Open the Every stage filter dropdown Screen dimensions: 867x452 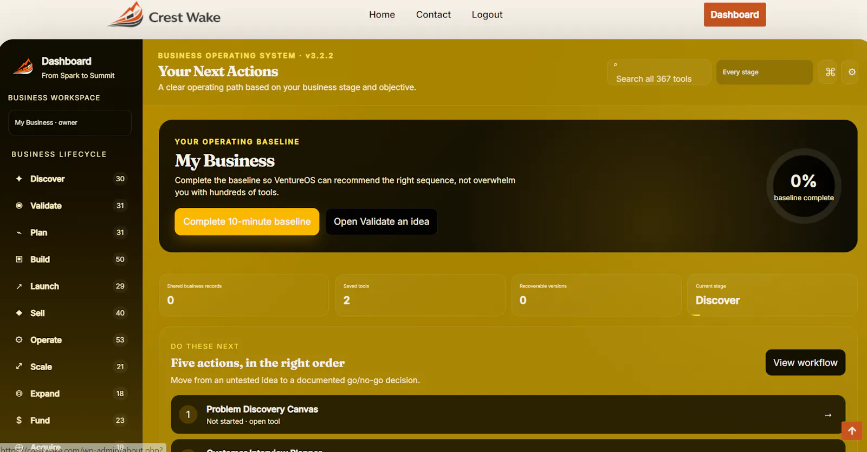point(764,72)
